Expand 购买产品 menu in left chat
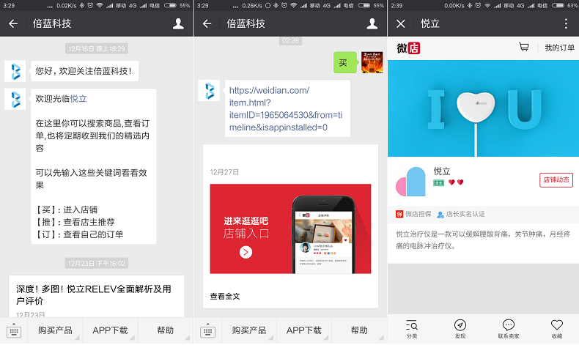Screen dimensions: 579x345 [x=56, y=330]
